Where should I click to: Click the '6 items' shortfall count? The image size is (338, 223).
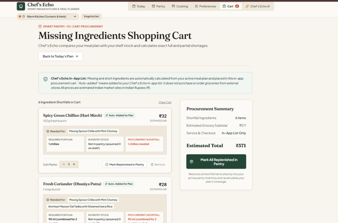(x=241, y=118)
